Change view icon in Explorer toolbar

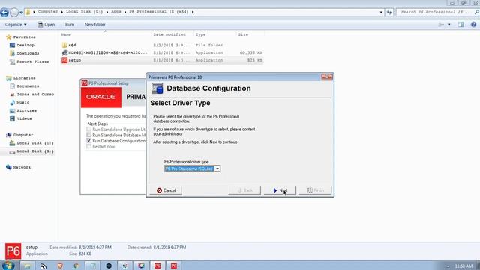442,25
